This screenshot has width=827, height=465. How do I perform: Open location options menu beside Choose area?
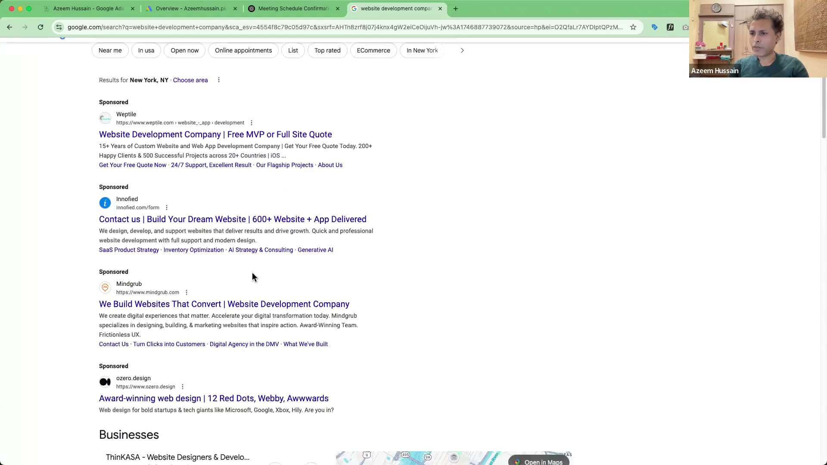point(219,80)
